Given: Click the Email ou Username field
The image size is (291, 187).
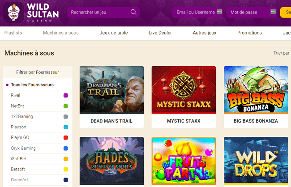Looking at the screenshot, I should [x=197, y=13].
